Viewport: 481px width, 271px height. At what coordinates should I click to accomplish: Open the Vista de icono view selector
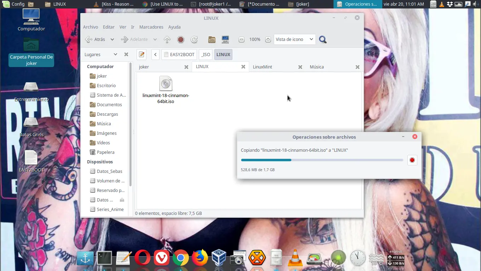[x=294, y=39]
